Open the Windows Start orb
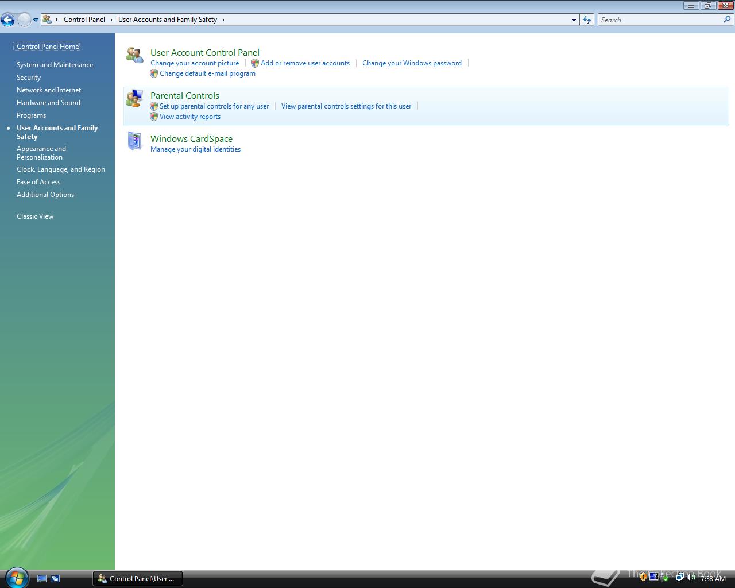This screenshot has height=588, width=735. pos(16,578)
